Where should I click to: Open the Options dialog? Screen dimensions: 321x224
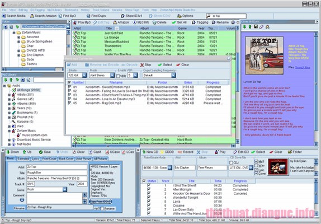pos(185,16)
